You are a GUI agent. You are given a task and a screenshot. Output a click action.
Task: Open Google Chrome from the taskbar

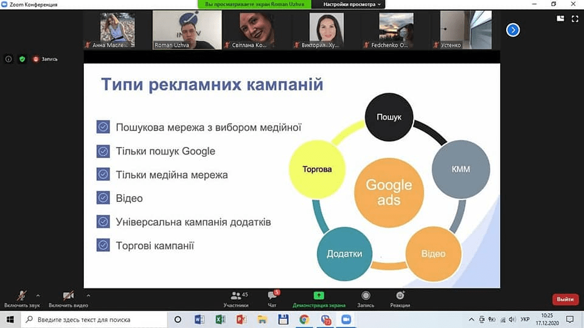point(304,319)
